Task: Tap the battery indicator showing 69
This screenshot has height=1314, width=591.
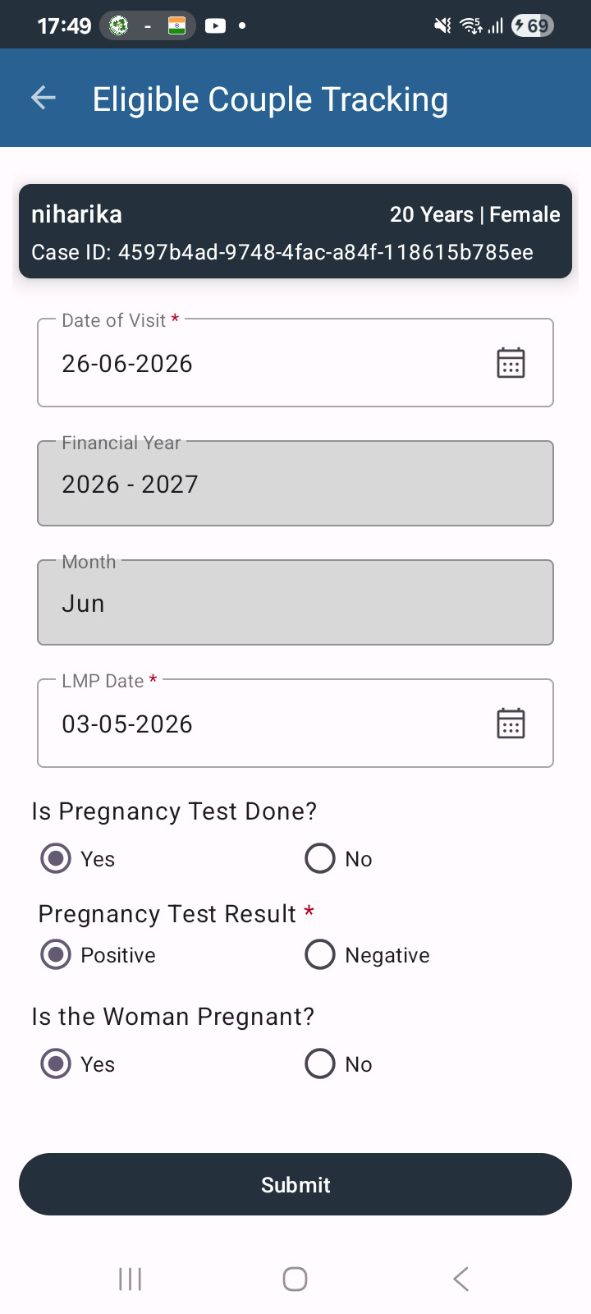Action: pyautogui.click(x=533, y=26)
